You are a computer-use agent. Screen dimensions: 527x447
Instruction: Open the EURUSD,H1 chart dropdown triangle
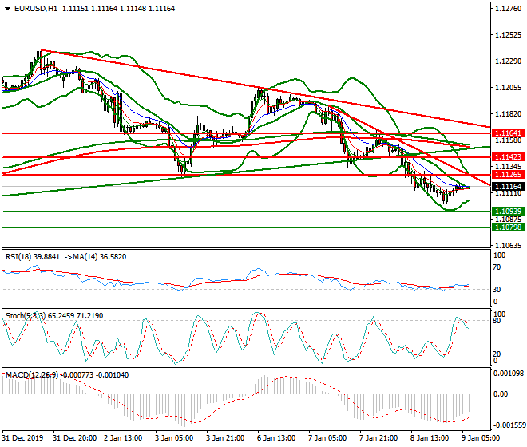point(8,9)
